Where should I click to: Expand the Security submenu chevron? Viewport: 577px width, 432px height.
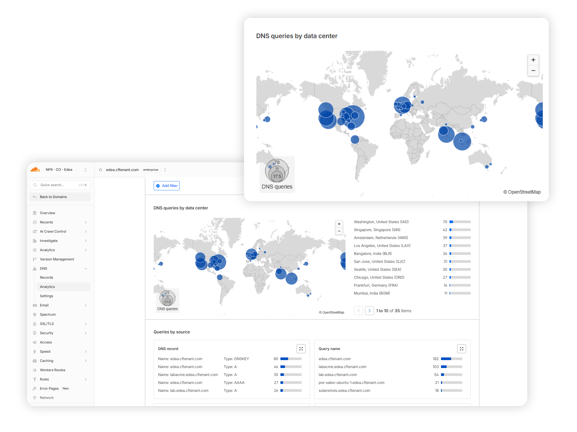tap(86, 333)
